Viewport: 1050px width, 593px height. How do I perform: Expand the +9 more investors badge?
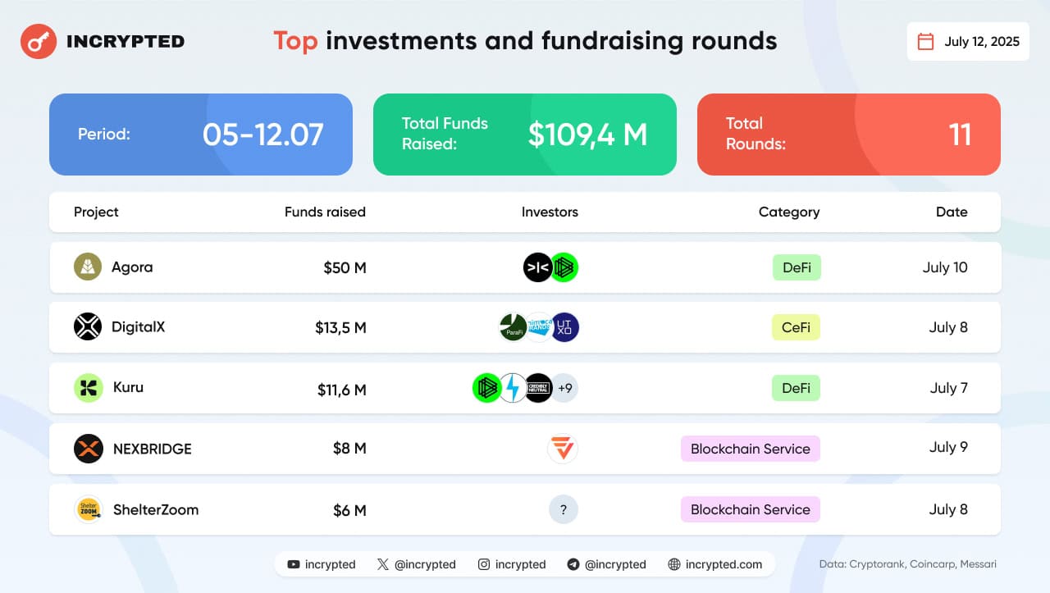(564, 388)
